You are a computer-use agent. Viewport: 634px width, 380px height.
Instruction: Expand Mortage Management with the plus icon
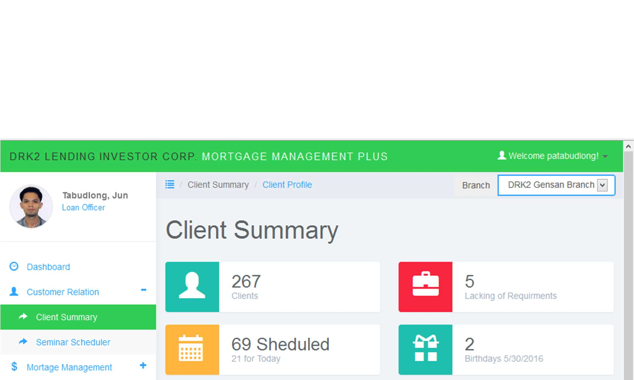pyautogui.click(x=143, y=366)
